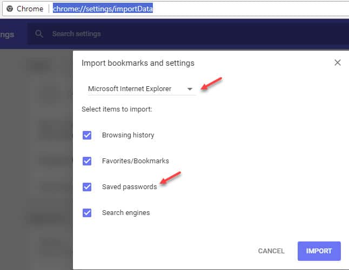
Task: Uncheck the Search engines checkbox
Action: (87, 213)
